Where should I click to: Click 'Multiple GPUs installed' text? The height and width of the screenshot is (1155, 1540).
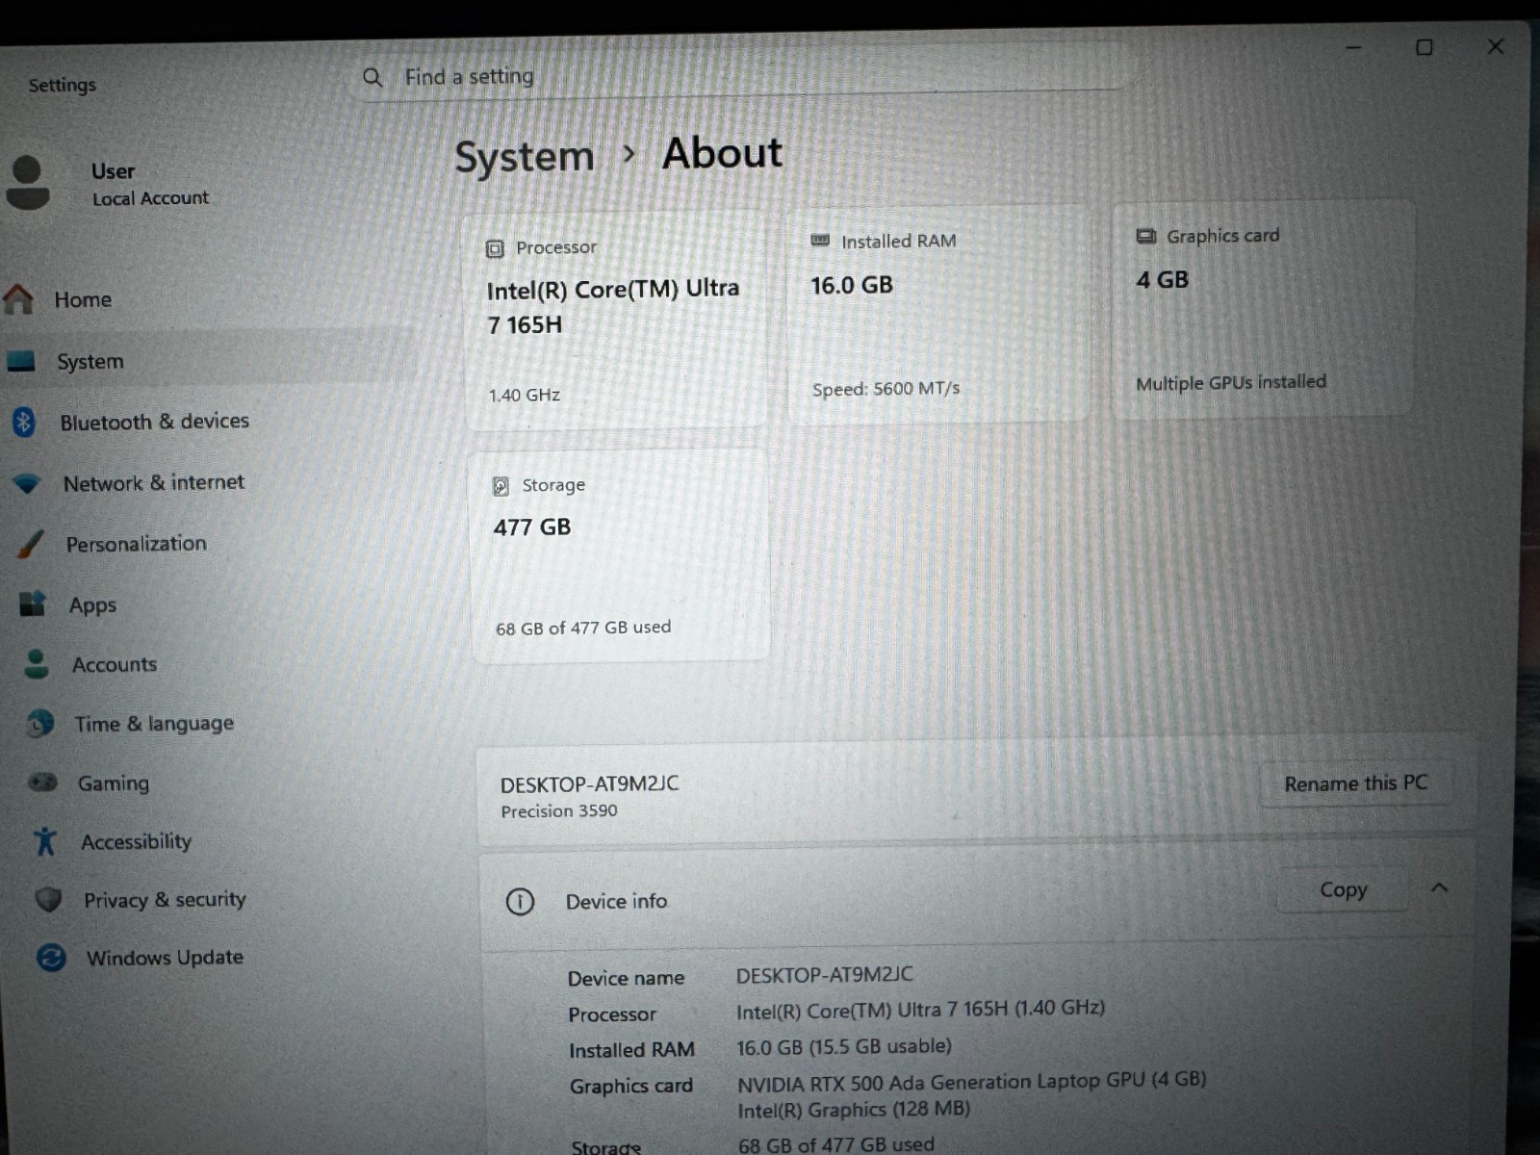pyautogui.click(x=1231, y=382)
